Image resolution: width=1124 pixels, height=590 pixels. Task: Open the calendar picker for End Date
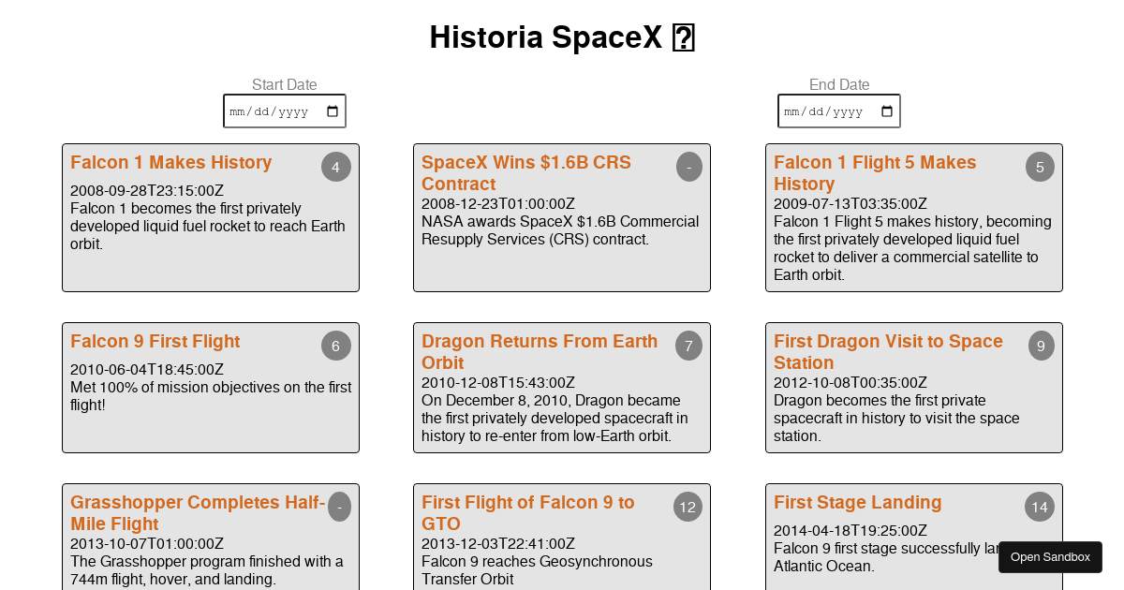pyautogui.click(x=887, y=111)
